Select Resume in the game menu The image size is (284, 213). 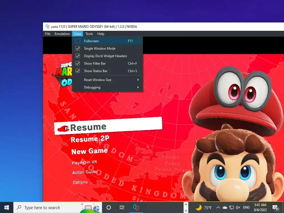tap(108, 126)
